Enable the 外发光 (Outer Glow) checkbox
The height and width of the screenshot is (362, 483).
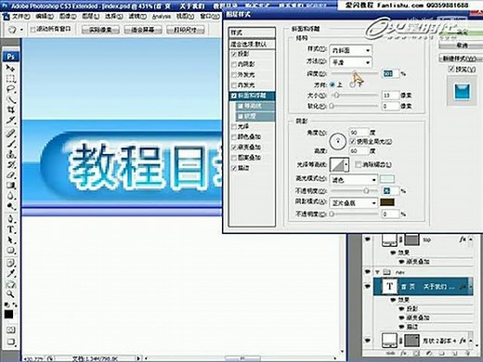pos(234,75)
